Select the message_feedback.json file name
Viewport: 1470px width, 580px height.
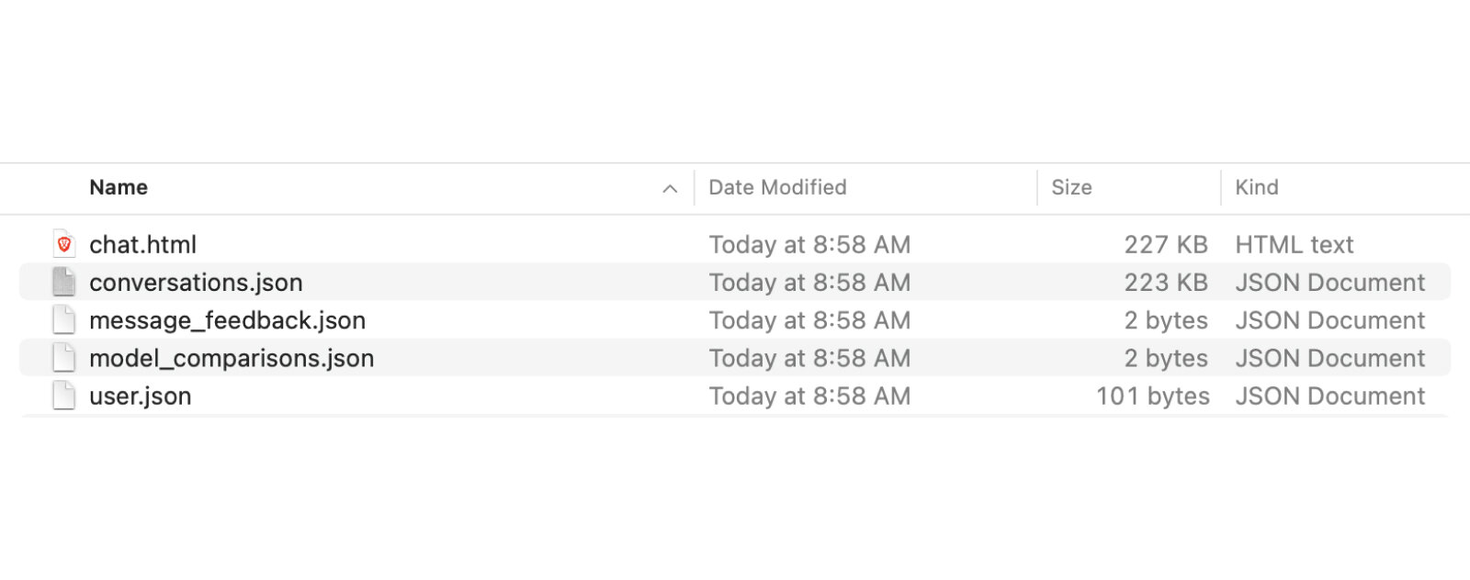[x=227, y=320]
